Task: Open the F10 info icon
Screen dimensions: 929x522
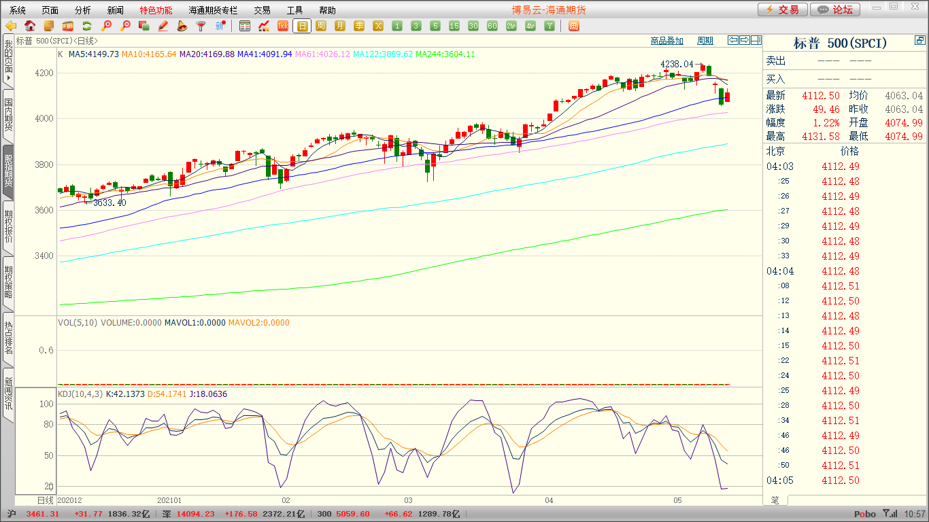Action: pyautogui.click(x=68, y=26)
